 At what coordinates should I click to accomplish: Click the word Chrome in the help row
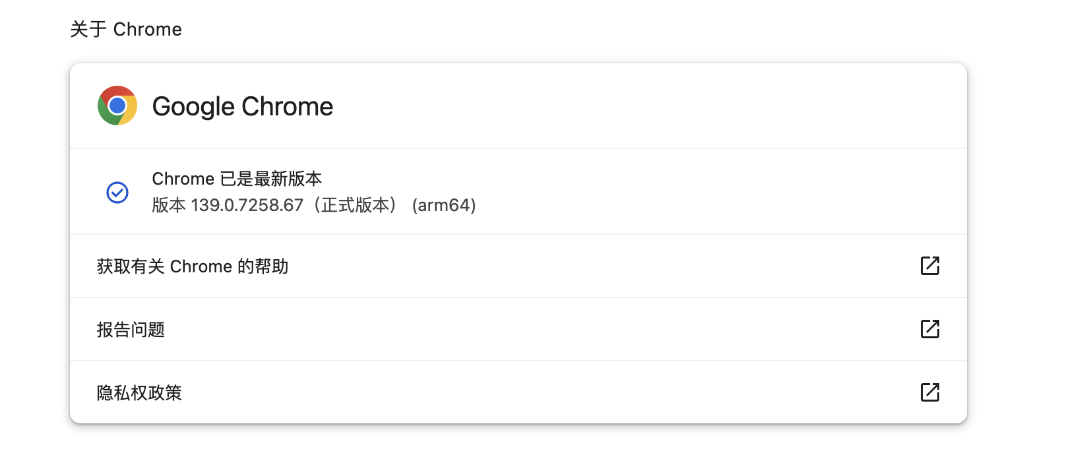(x=201, y=266)
